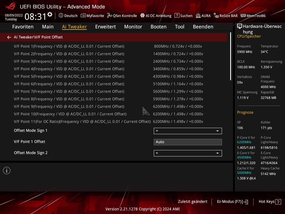The image size is (285, 214).
Task: Select V/F Point 5 frequency row
Action: (114, 76)
